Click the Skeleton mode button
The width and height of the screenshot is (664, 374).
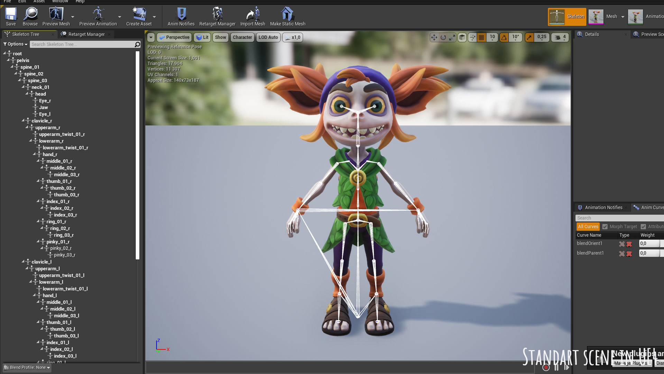[567, 17]
